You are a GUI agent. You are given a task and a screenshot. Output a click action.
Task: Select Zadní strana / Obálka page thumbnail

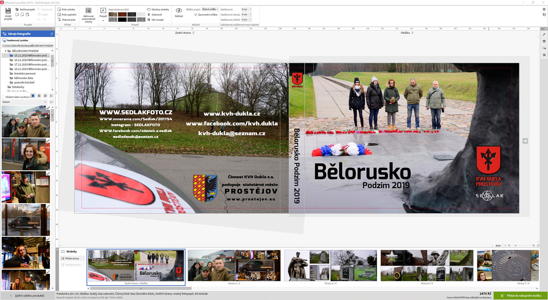(136, 267)
